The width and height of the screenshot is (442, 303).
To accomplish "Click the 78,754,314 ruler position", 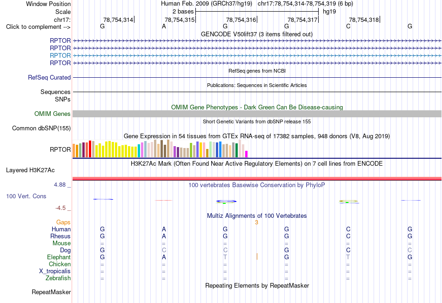I will click(118, 20).
